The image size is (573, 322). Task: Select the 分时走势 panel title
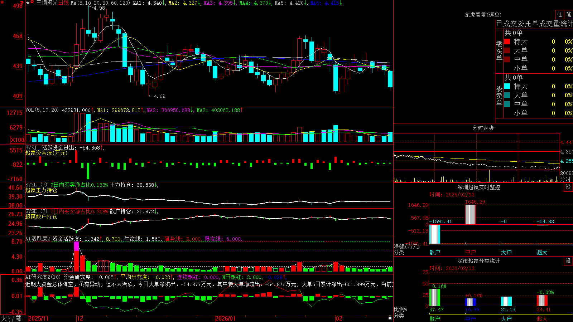click(x=483, y=128)
